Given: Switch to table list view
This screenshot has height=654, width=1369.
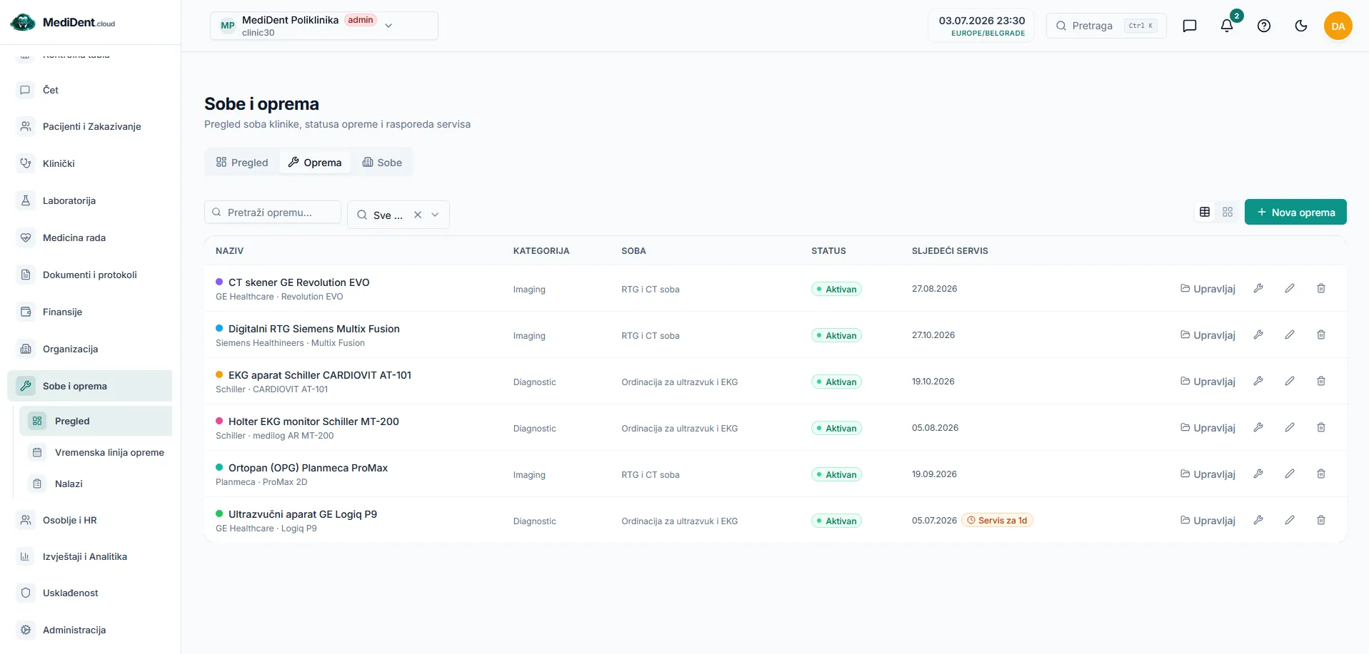Looking at the screenshot, I should pos(1205,212).
